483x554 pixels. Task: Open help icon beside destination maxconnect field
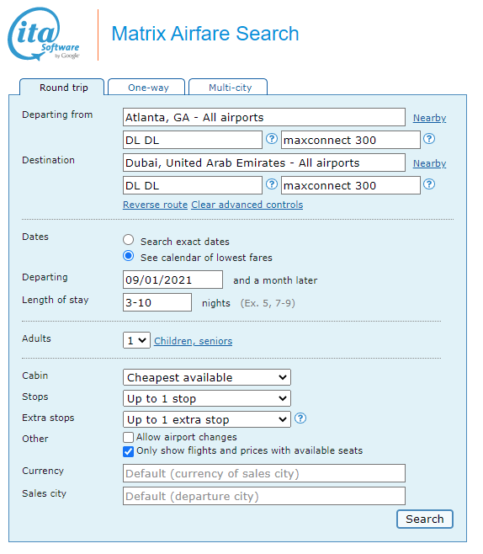click(x=429, y=184)
